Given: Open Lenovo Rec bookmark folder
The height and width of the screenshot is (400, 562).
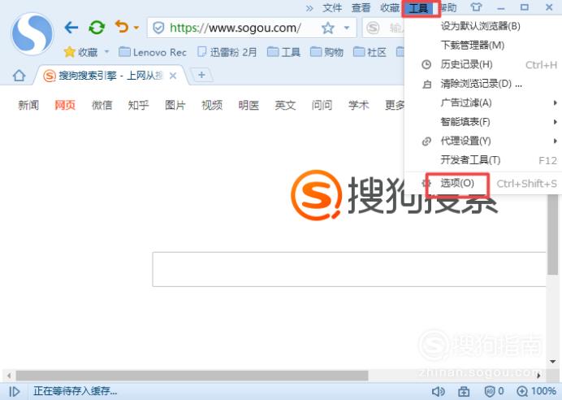Looking at the screenshot, I should (153, 52).
